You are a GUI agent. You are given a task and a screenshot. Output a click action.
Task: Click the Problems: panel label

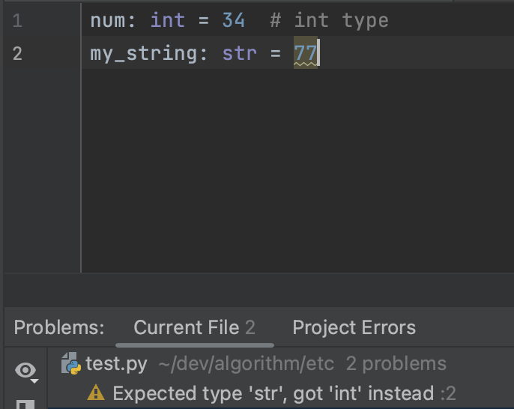click(x=59, y=327)
